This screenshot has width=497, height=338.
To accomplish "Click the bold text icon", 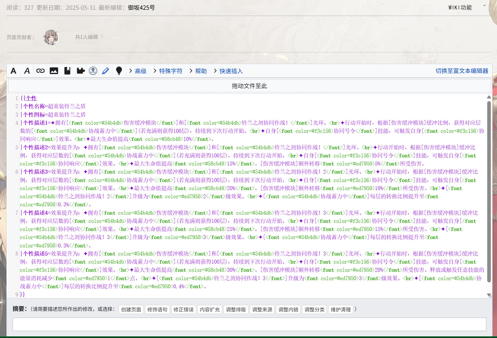I will pos(13,71).
